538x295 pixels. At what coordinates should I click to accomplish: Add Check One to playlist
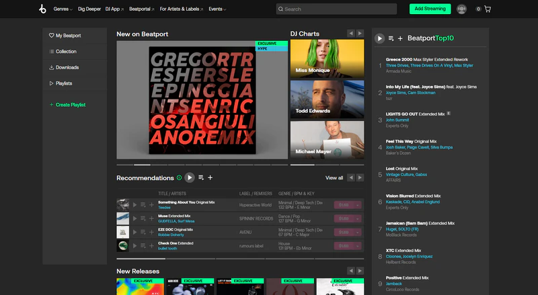pos(151,246)
